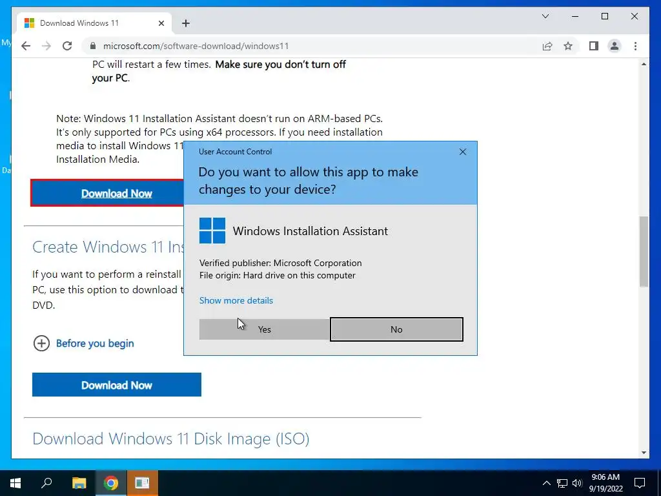Viewport: 661px width, 496px height.
Task: Open the notification center icon
Action: click(640, 483)
